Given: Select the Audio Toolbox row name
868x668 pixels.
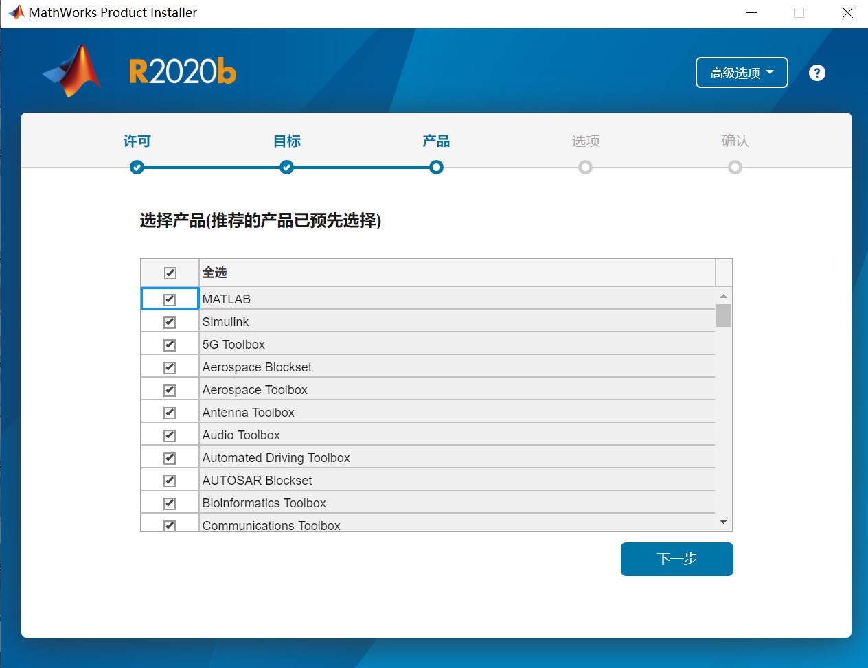Looking at the screenshot, I should (241, 435).
